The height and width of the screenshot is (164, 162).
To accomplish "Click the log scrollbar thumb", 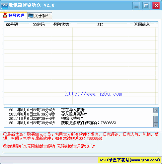I will coord(156,119).
